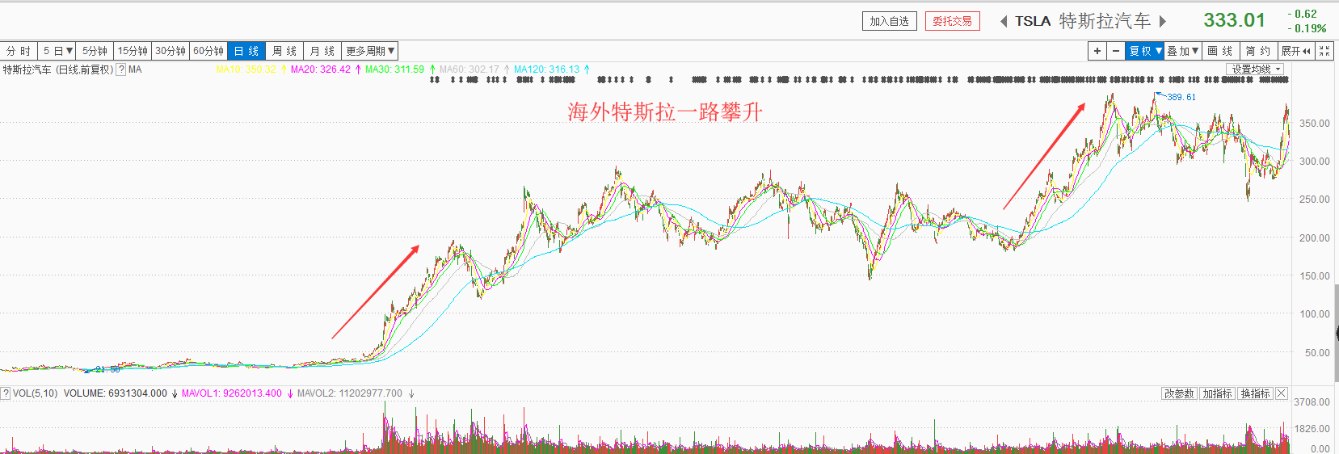This screenshot has height=454, width=1339.
Task: Open the 更多周期 dropdown
Action: 370,51
